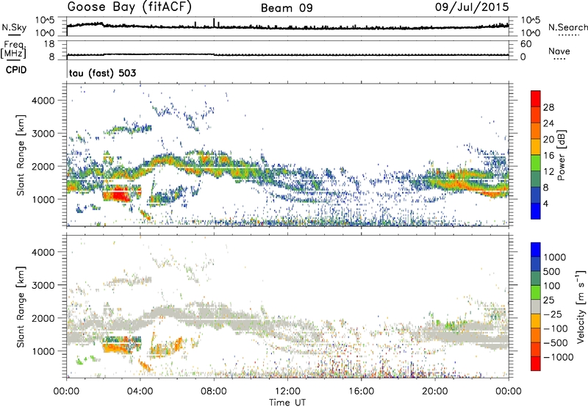The height and width of the screenshot is (407, 588).
Task: Select the Time UT axis title
Action: pyautogui.click(x=287, y=403)
